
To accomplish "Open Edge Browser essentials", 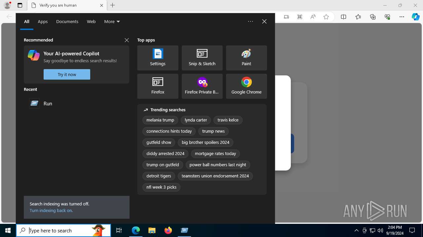I will pos(387,17).
